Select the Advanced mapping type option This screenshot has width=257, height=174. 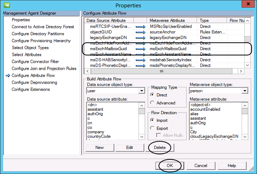153,103
